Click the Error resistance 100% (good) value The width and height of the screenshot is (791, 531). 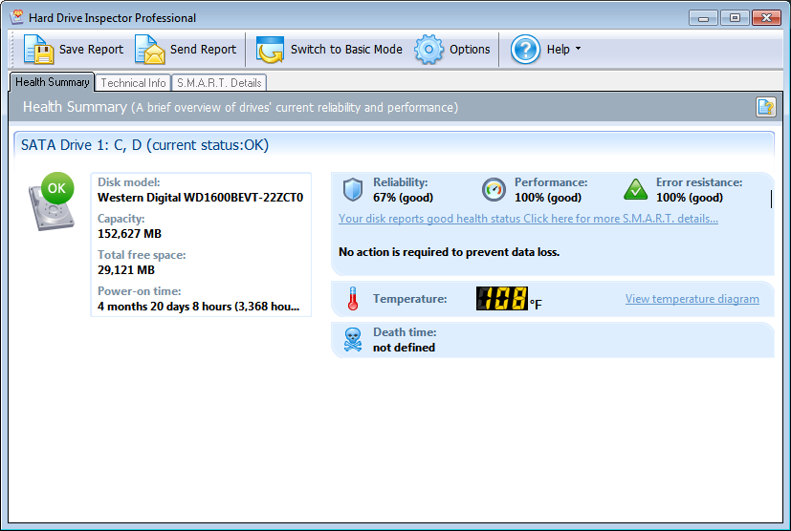689,198
